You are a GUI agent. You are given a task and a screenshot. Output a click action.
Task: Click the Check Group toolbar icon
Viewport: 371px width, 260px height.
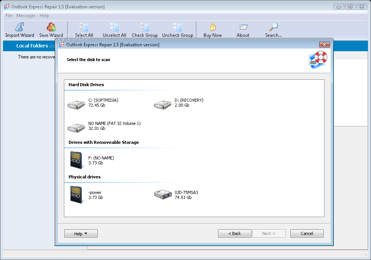click(145, 27)
